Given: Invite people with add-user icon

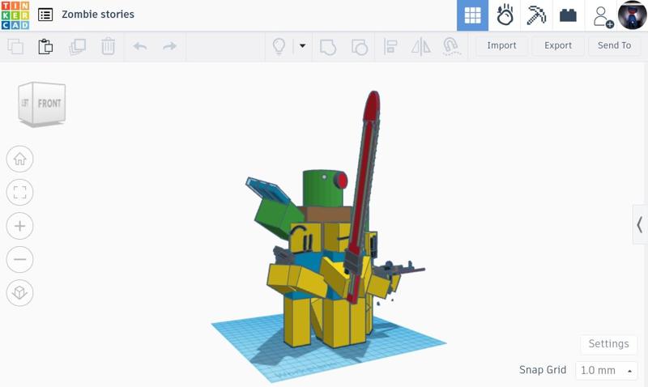Looking at the screenshot, I should tap(602, 16).
